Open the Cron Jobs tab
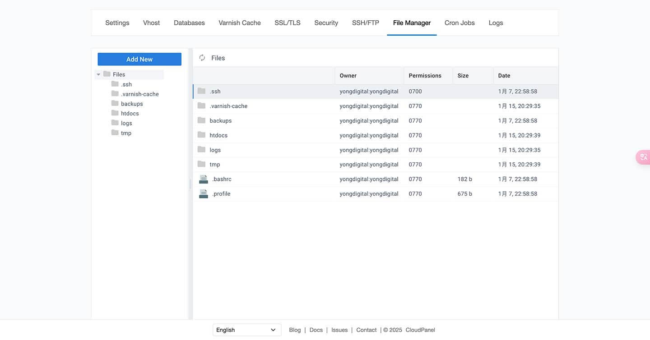The image size is (650, 340). (460, 23)
